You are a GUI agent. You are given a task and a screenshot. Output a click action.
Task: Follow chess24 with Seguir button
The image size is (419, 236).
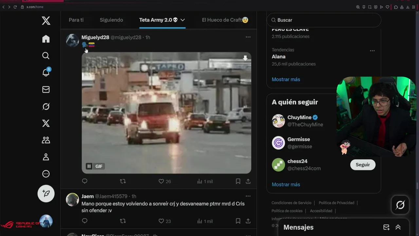[363, 165]
